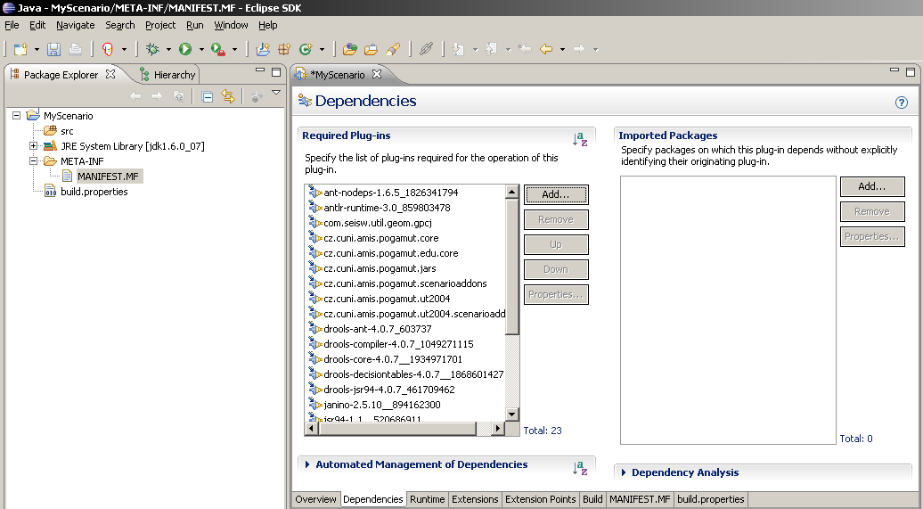Screen dimensions: 923x509
Task: Select MANIFEST.MF in Package Explorer
Action: 108,177
